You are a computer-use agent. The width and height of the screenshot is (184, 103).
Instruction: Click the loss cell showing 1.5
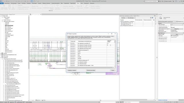(x=110, y=43)
